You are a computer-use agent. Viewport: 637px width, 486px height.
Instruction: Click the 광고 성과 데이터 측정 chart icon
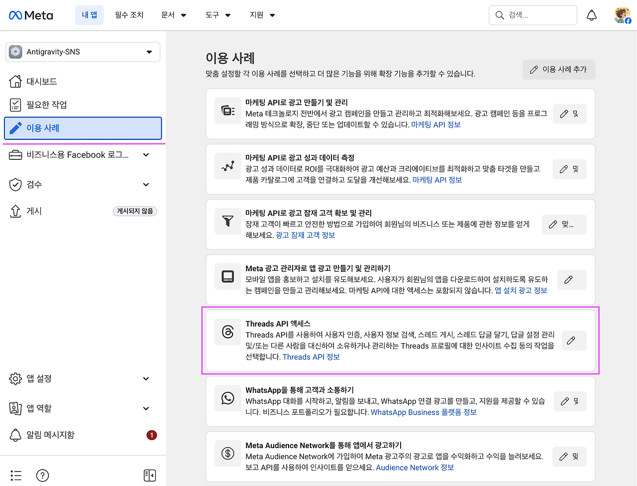click(228, 166)
